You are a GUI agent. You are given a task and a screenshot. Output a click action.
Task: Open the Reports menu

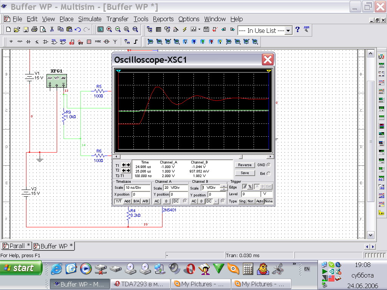pyautogui.click(x=163, y=19)
